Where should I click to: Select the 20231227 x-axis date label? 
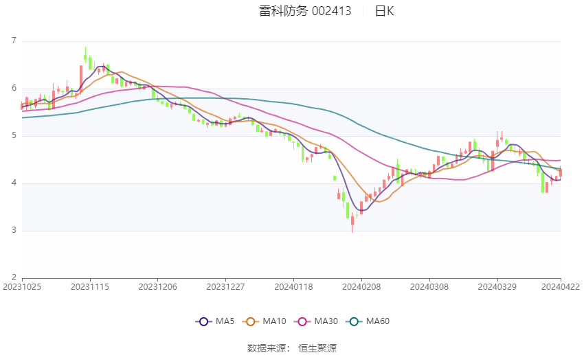pyautogui.click(x=225, y=287)
